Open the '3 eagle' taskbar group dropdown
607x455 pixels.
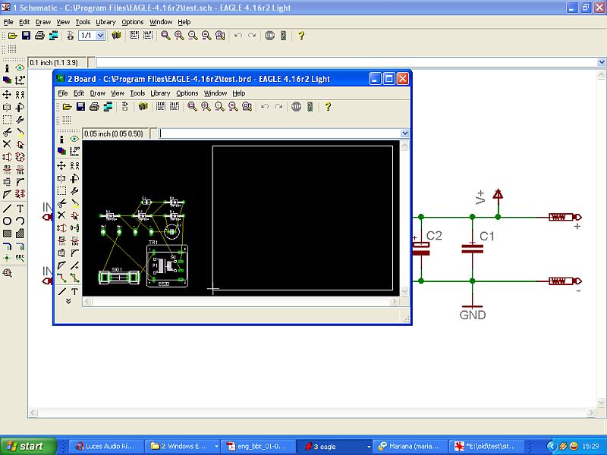pos(369,447)
